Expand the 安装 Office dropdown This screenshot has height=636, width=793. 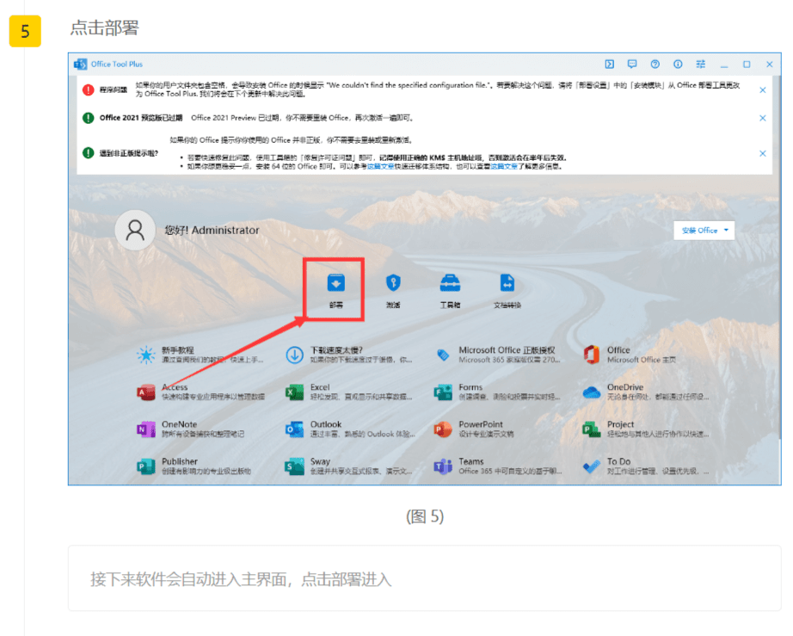click(x=704, y=231)
